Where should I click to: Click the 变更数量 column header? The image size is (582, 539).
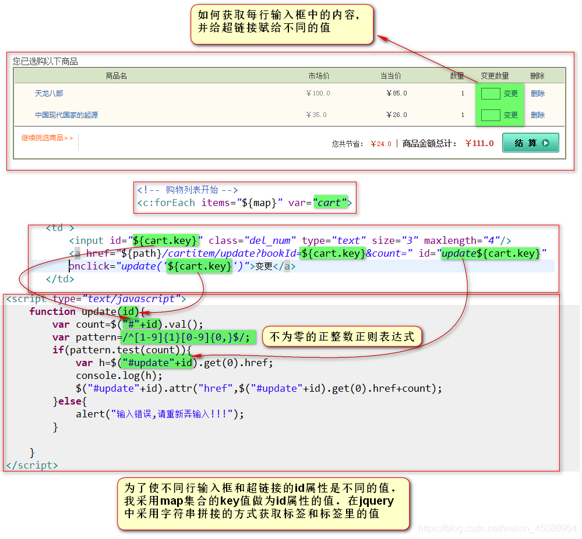(495, 76)
